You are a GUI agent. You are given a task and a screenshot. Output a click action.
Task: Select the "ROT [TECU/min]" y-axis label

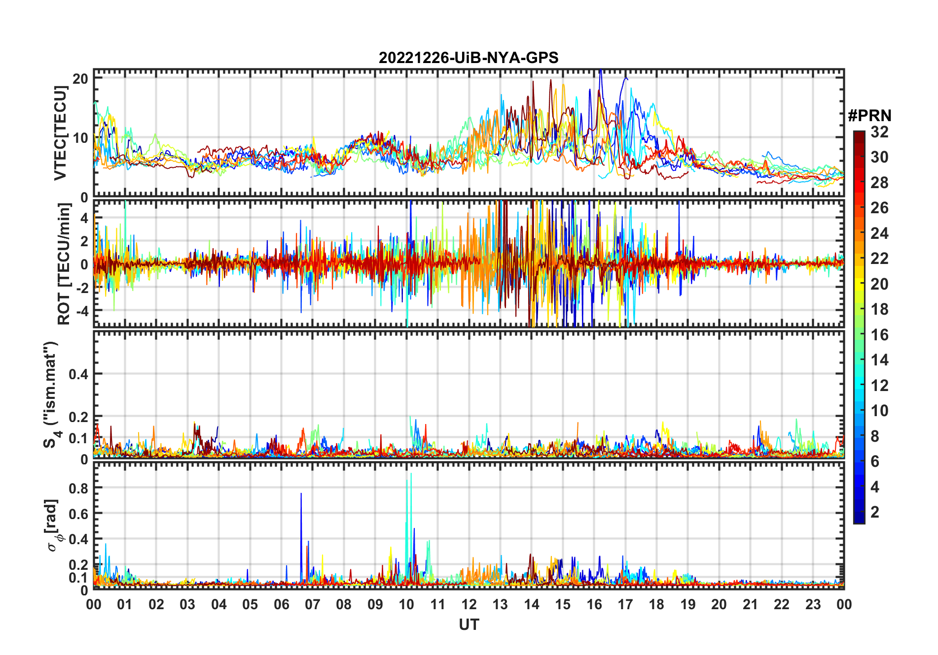[64, 263]
